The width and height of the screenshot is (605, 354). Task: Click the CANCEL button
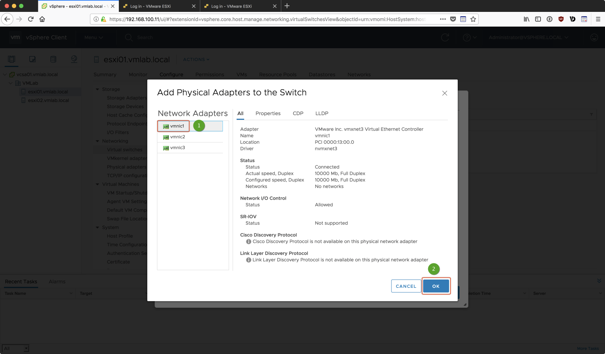[406, 286]
